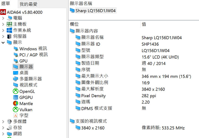Switch to the 選單 tab
The image size is (199, 138).
[6, 4]
